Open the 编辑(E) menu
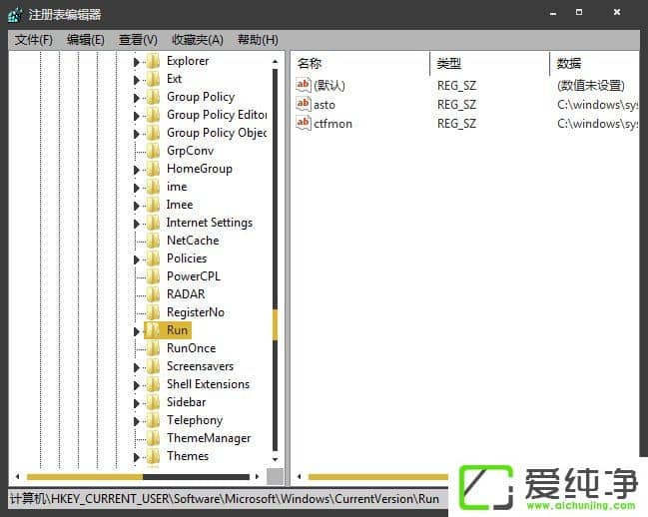Screen dimensions: 648x517 (86, 40)
